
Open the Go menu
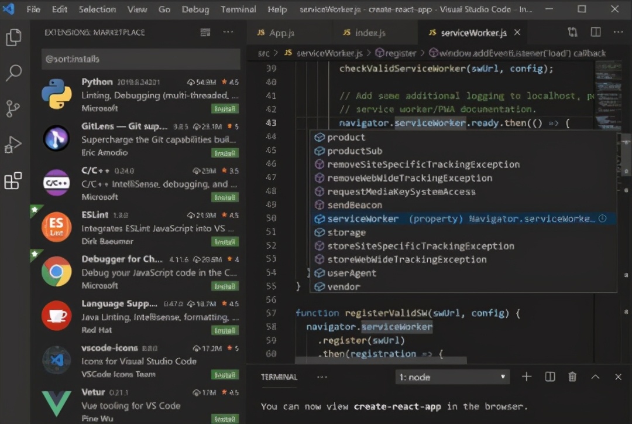click(164, 9)
